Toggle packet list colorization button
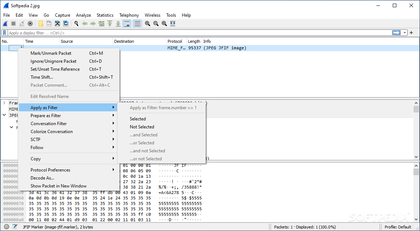The width and height of the screenshot is (420, 231). click(137, 24)
